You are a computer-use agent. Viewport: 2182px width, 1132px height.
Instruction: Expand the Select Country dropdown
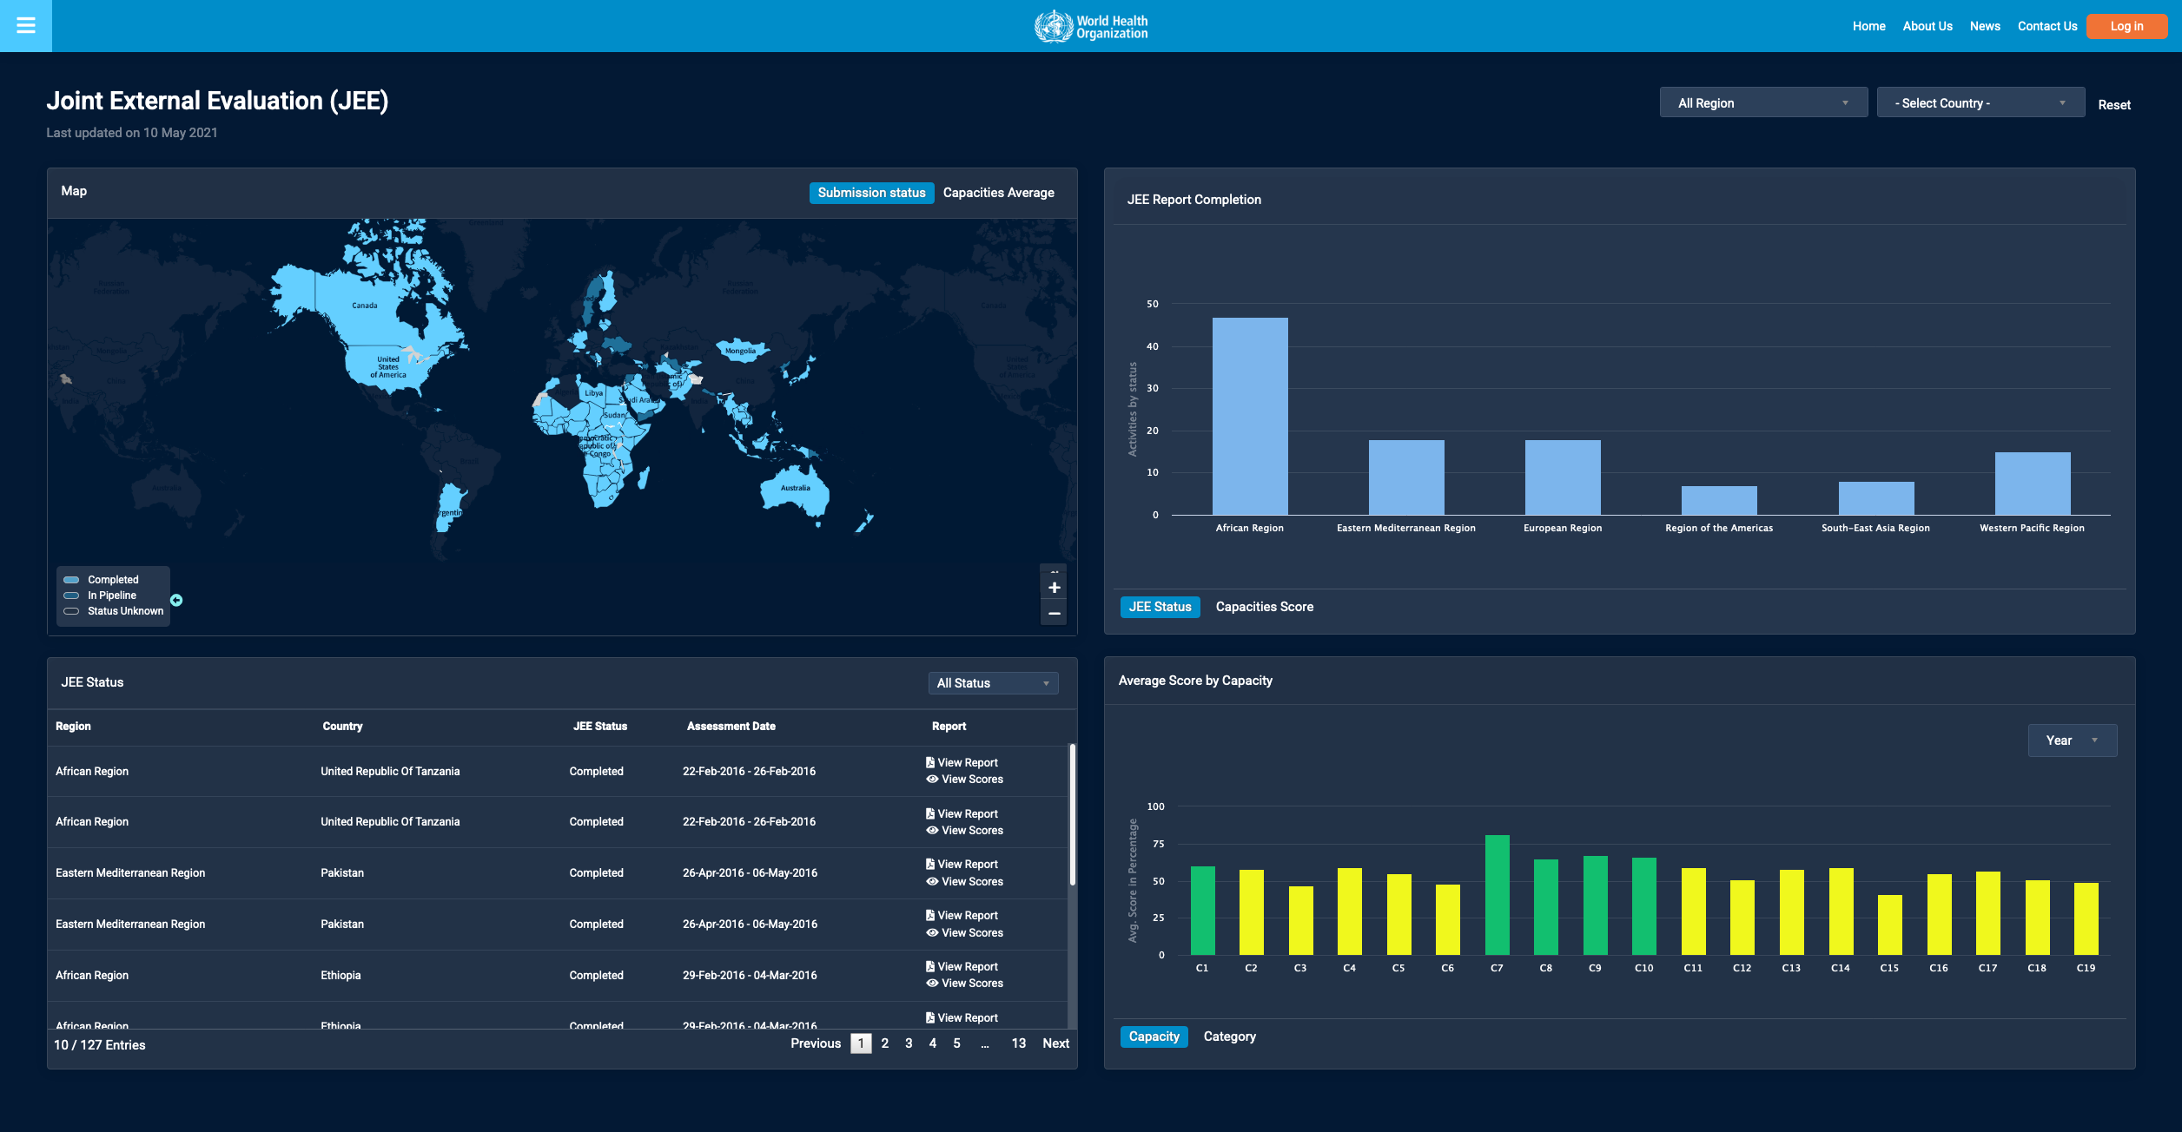(x=1980, y=103)
